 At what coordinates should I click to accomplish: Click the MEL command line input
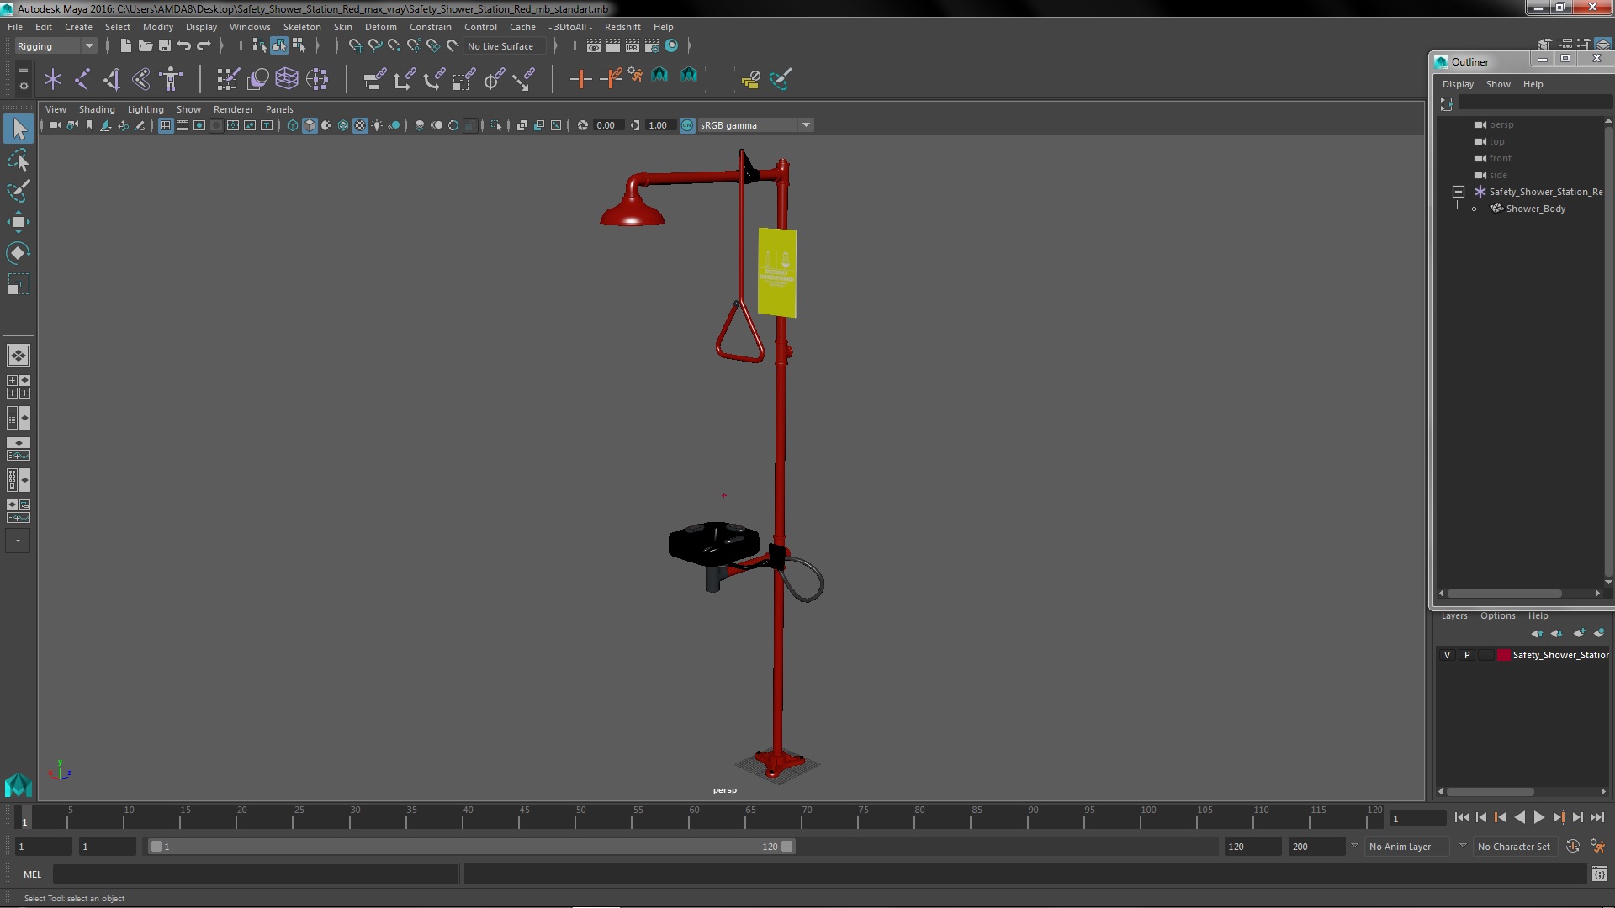pyautogui.click(x=256, y=874)
